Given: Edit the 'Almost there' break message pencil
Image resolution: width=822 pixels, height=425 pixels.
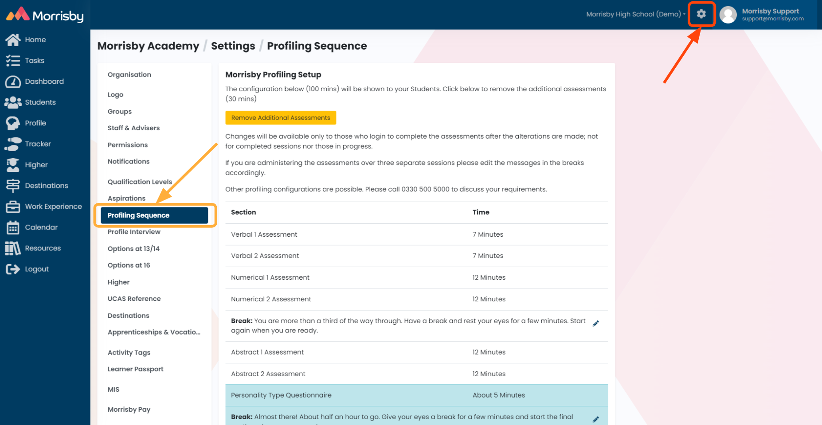Looking at the screenshot, I should point(596,419).
